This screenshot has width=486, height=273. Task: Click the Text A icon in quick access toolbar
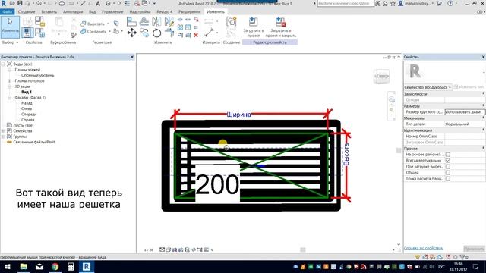[x=98, y=3]
